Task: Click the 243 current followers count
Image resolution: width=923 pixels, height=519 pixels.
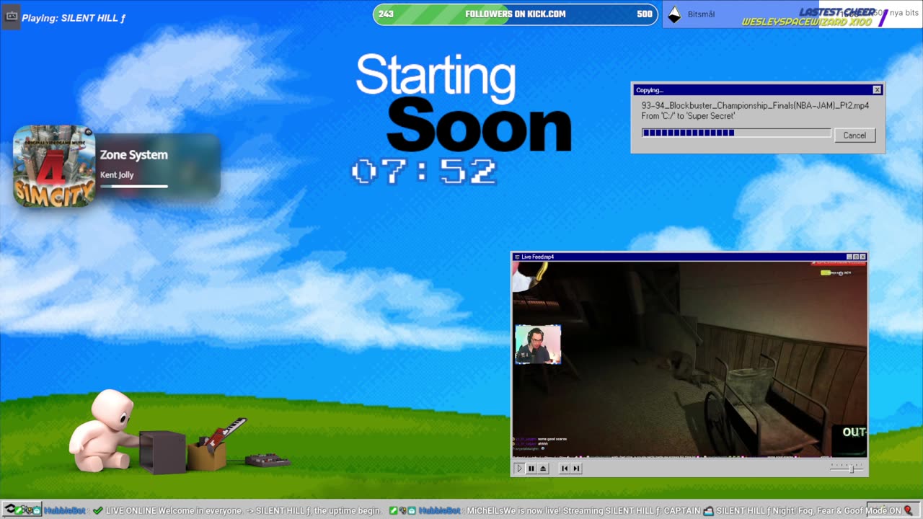Action: click(386, 14)
